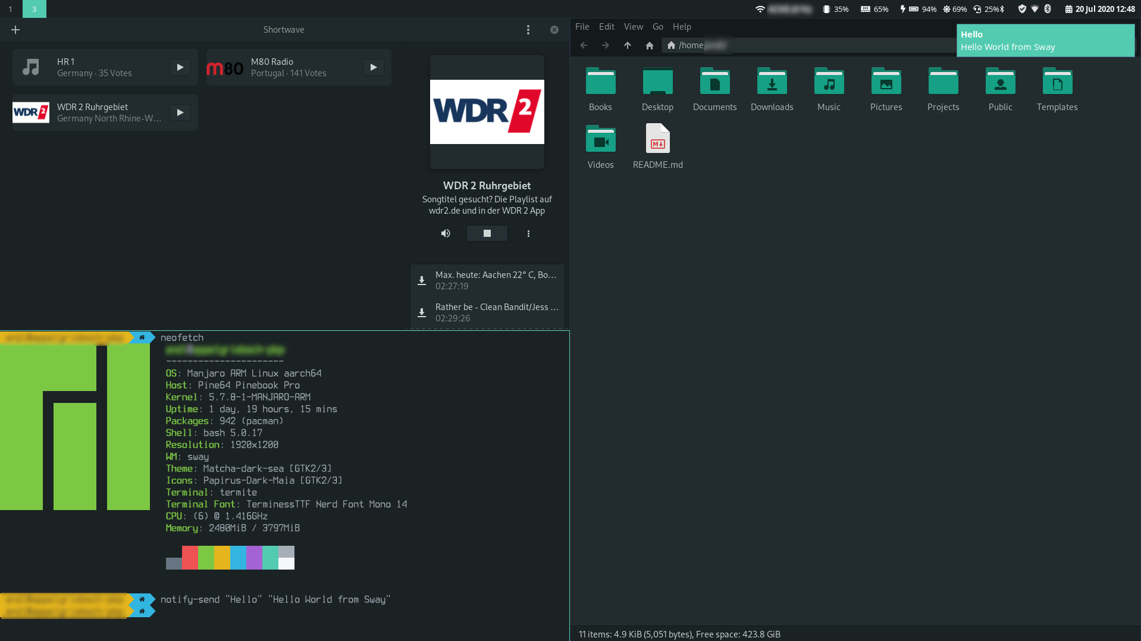1141x641 pixels.
Task: Open the Help menu in file manager
Action: click(x=682, y=27)
